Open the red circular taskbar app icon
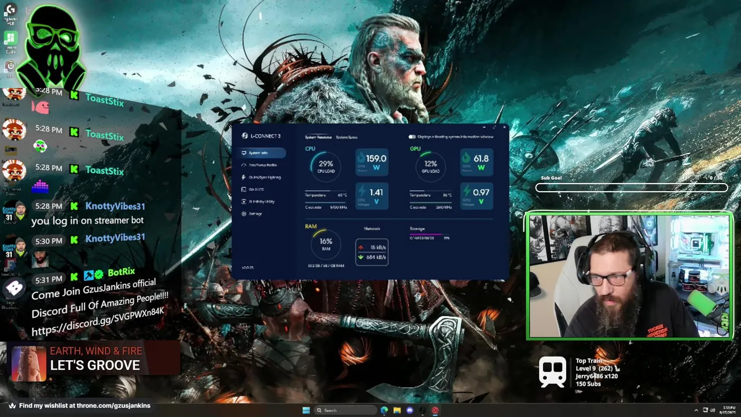741x417 pixels. pyautogui.click(x=435, y=410)
